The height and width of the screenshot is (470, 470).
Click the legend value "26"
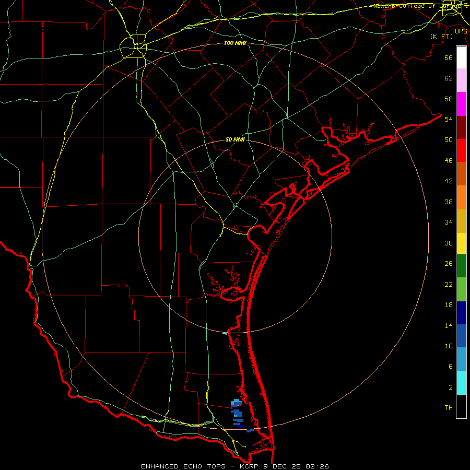click(x=449, y=264)
